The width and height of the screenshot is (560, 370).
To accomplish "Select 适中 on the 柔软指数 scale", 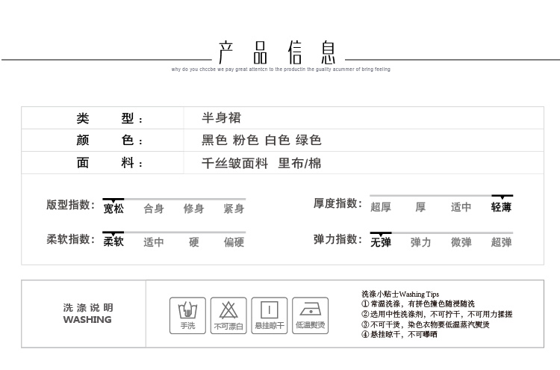I will pos(154,242).
